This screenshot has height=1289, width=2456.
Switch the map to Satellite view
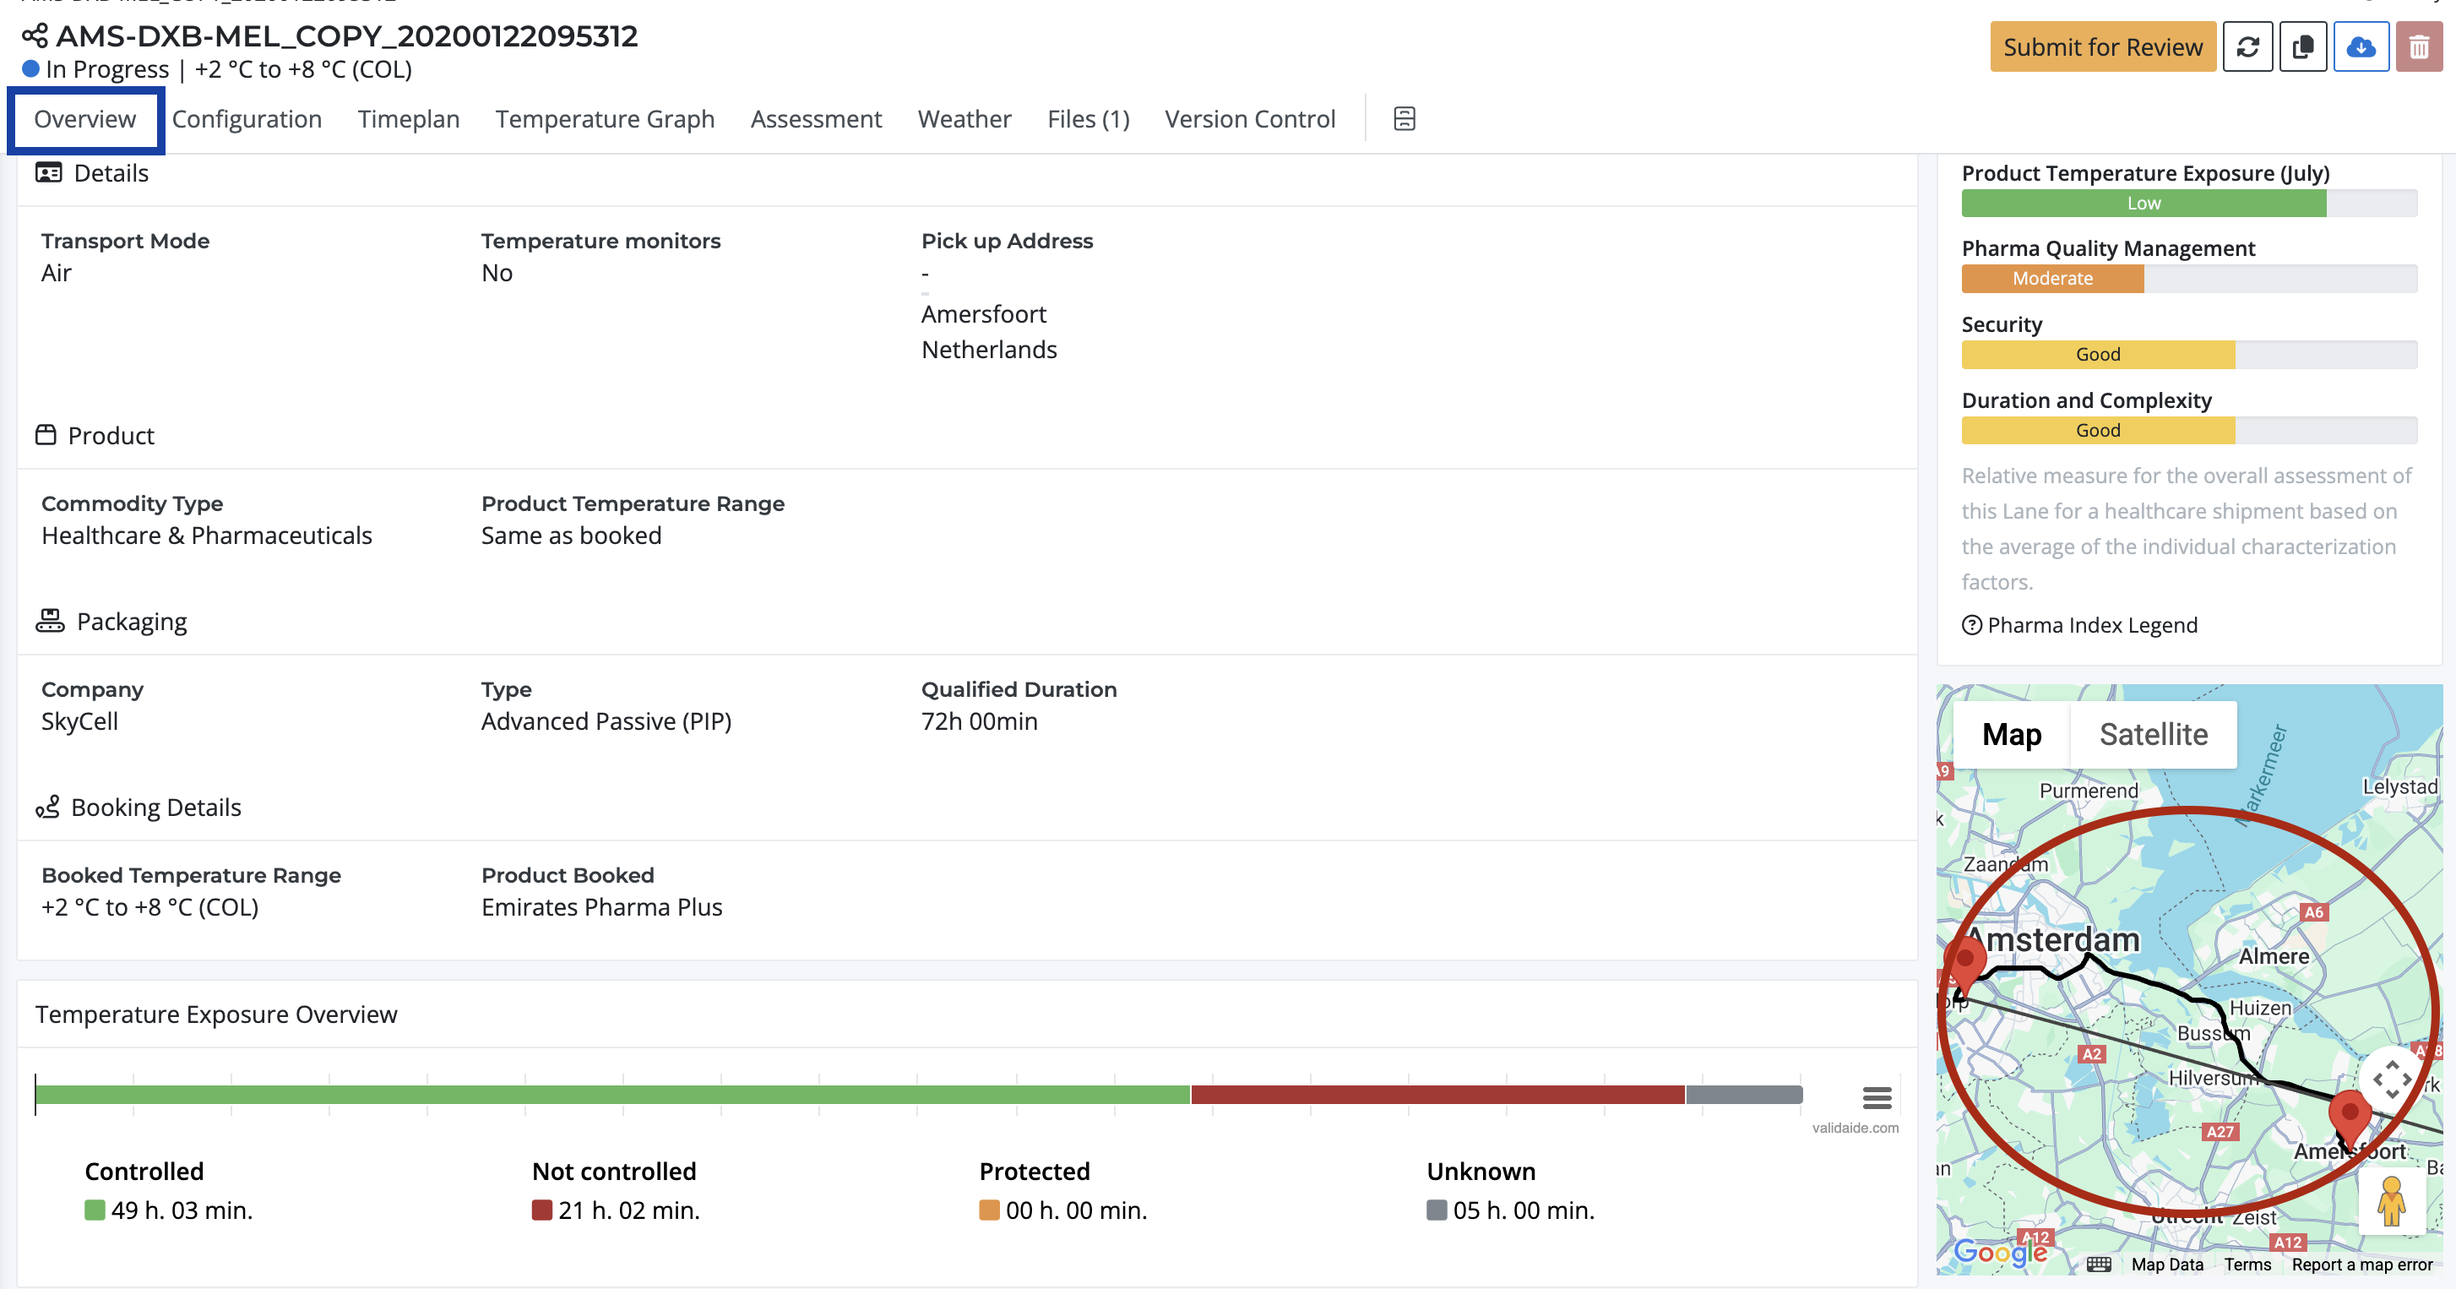[2153, 734]
